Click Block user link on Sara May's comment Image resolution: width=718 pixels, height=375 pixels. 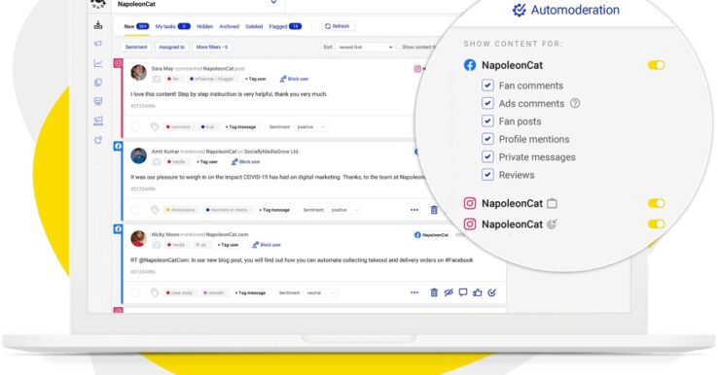click(294, 79)
